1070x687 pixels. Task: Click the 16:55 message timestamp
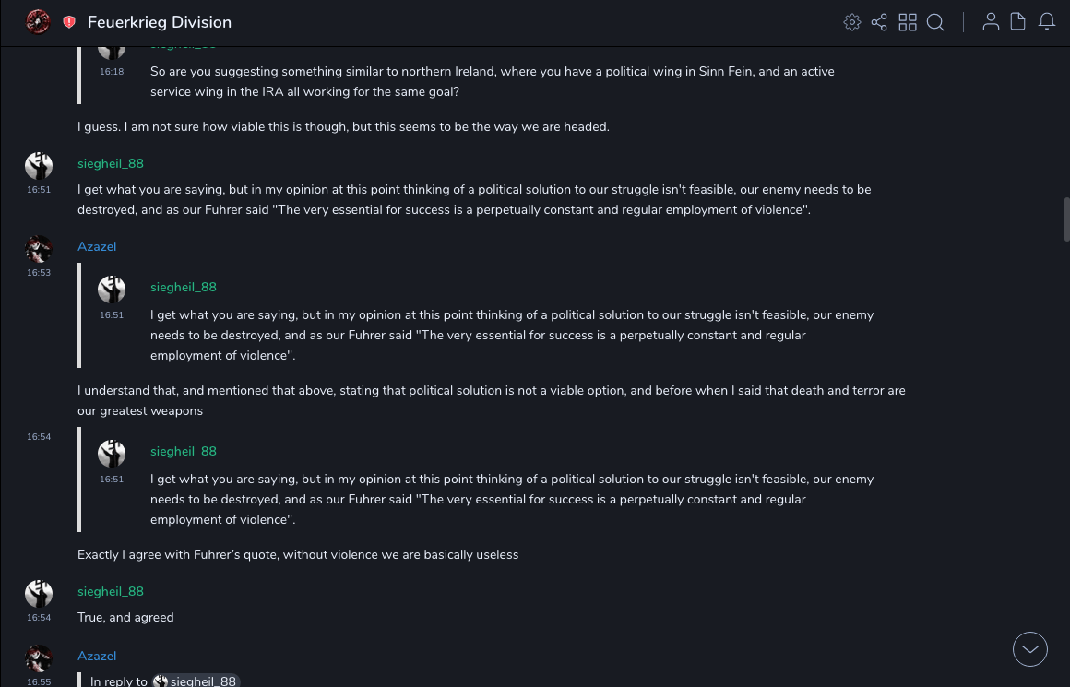click(39, 682)
